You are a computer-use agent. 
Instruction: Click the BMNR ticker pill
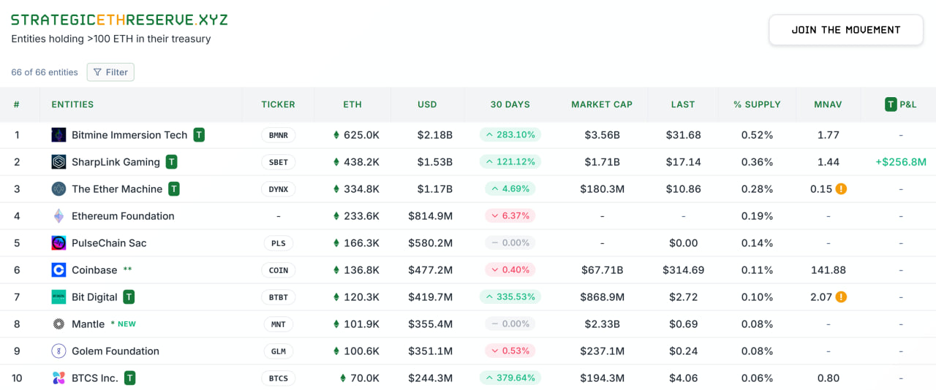[x=279, y=135]
